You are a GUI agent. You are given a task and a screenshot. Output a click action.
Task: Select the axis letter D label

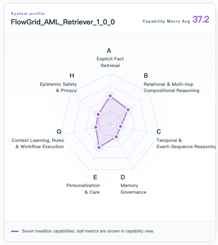click(x=123, y=177)
